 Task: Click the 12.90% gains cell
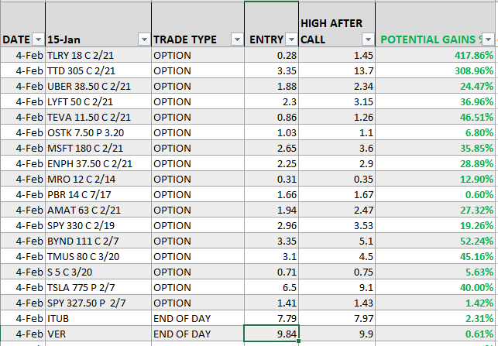click(435, 179)
